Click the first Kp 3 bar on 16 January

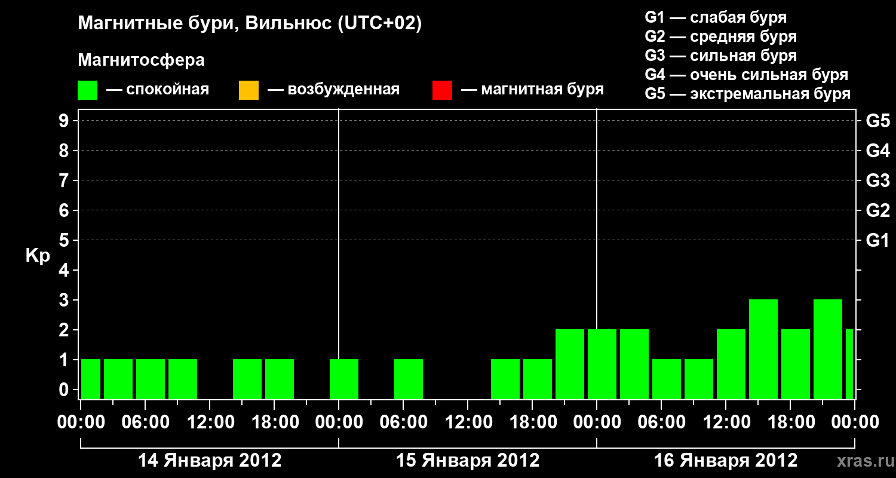[763, 349]
